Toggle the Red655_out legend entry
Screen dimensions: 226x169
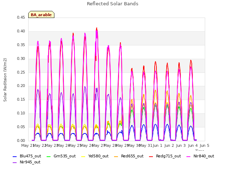click(x=129, y=156)
